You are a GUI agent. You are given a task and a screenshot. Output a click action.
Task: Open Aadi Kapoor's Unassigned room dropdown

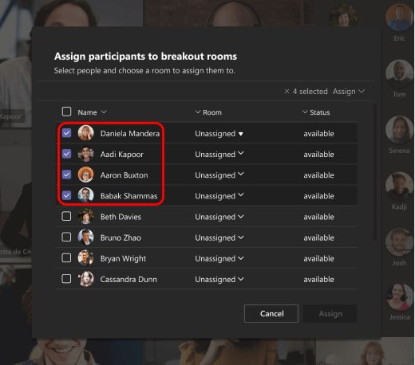click(x=219, y=155)
